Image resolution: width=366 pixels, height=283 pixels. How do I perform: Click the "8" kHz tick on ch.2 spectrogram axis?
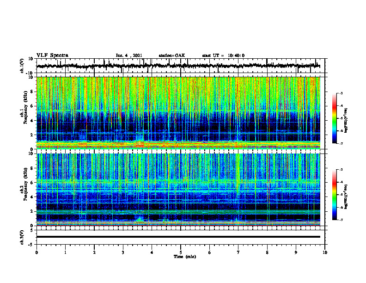(32, 168)
